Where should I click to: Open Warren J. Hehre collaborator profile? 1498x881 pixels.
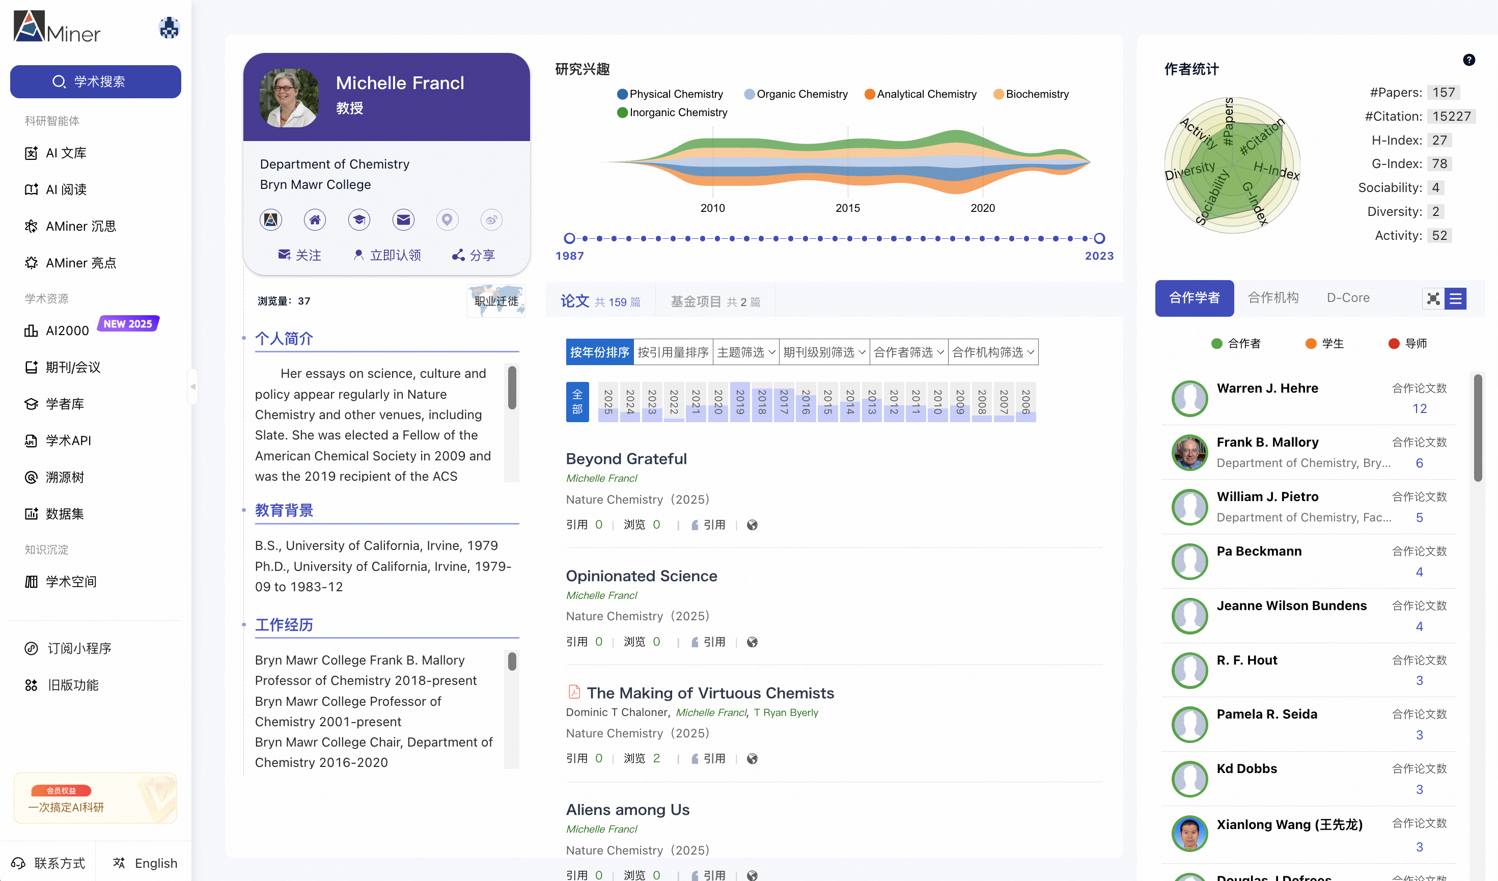click(1267, 388)
